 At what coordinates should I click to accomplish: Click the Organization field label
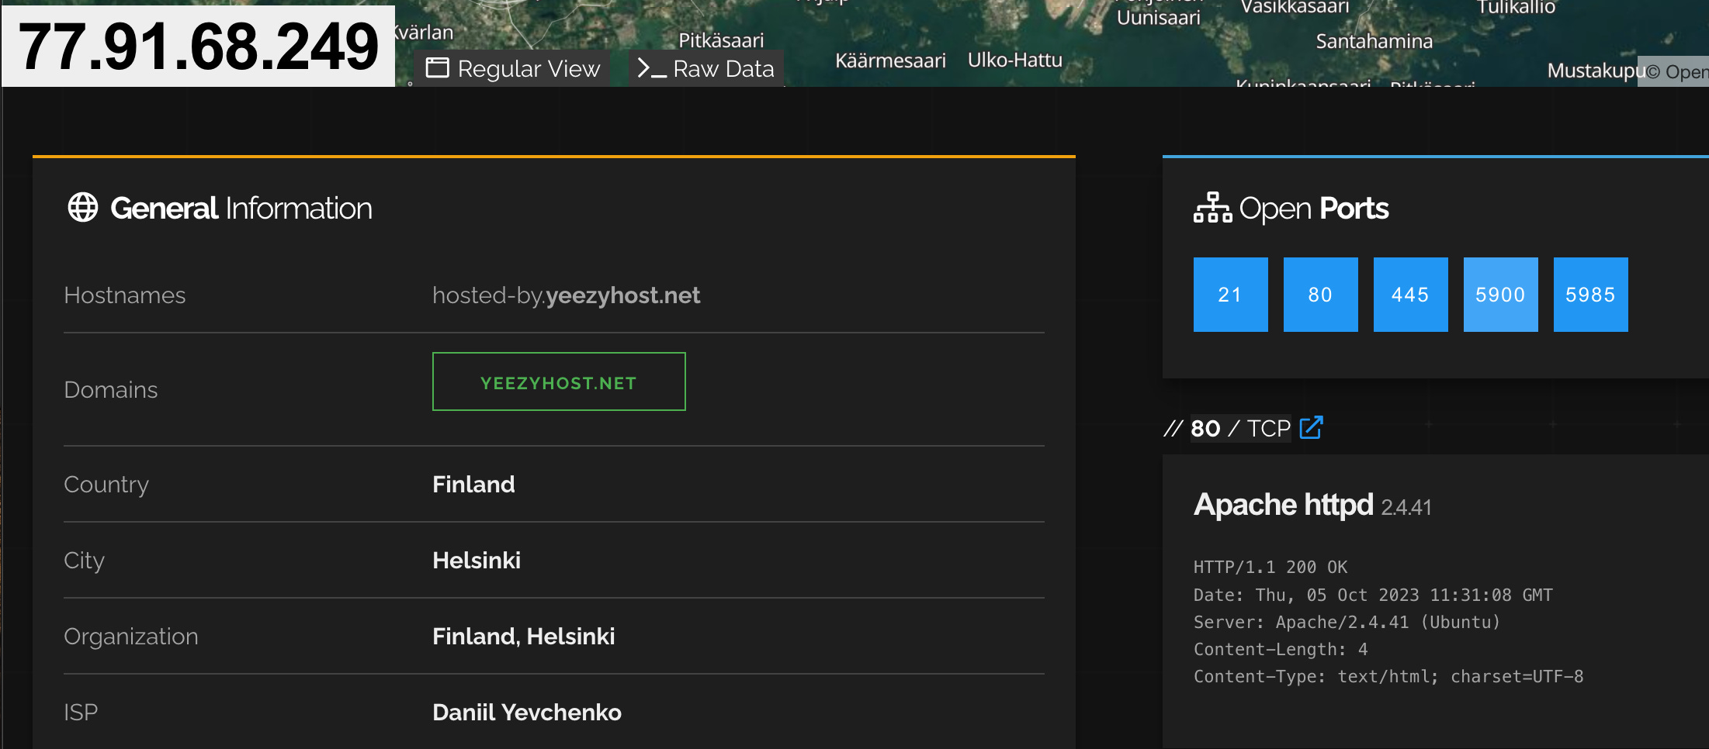pyautogui.click(x=131, y=637)
